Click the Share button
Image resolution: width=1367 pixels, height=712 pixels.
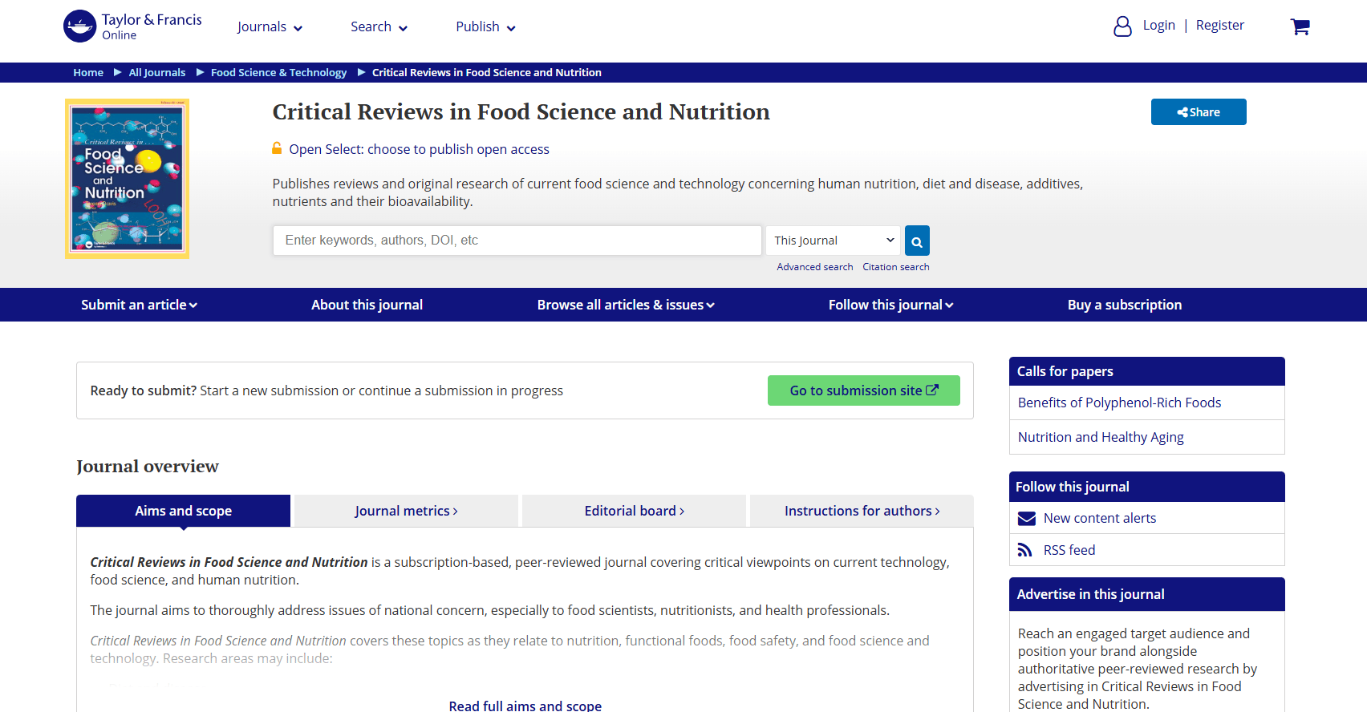coord(1199,112)
